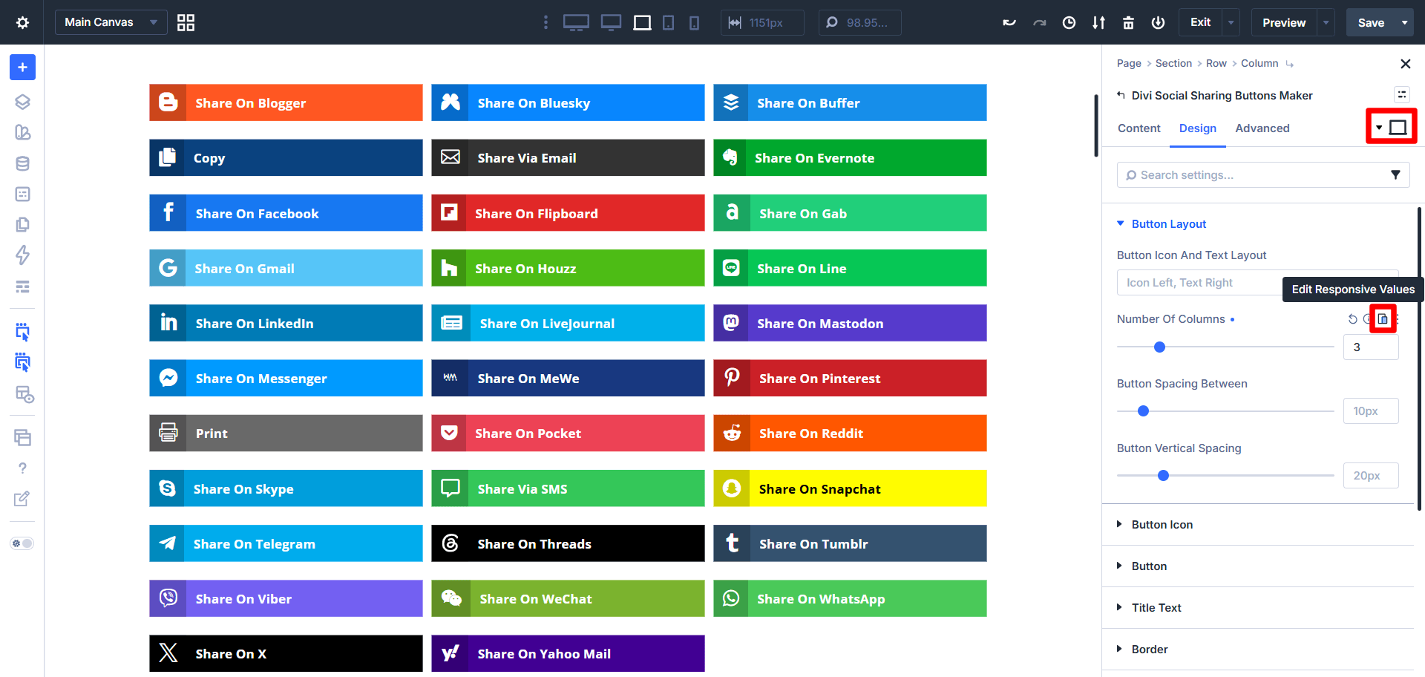Viewport: 1425px width, 677px height.
Task: Switch to tablet view icon
Action: (668, 22)
